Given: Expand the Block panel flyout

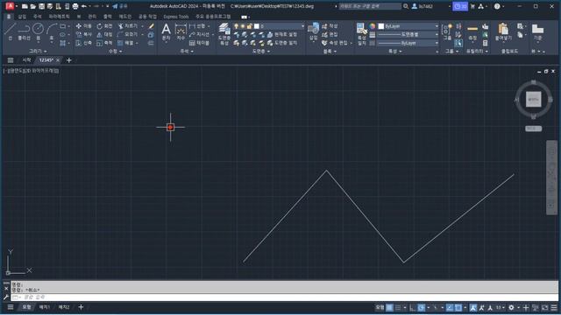Looking at the screenshot, I should [x=330, y=51].
